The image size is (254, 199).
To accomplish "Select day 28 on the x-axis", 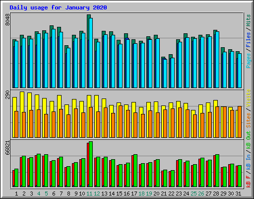I will click(216, 194).
